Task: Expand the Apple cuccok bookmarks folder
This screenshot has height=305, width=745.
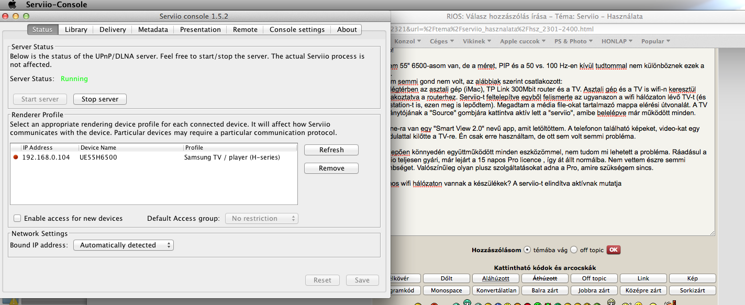Action: (x=523, y=41)
